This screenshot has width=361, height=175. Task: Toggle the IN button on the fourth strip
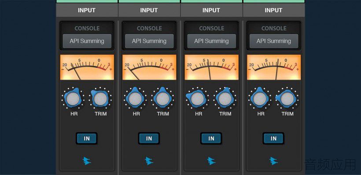(x=273, y=139)
